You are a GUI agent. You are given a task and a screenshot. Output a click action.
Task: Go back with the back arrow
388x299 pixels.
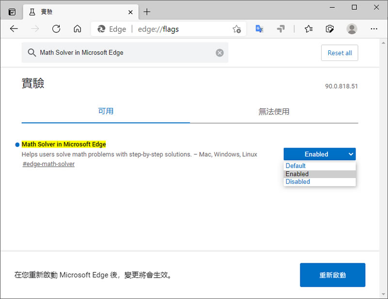14,29
